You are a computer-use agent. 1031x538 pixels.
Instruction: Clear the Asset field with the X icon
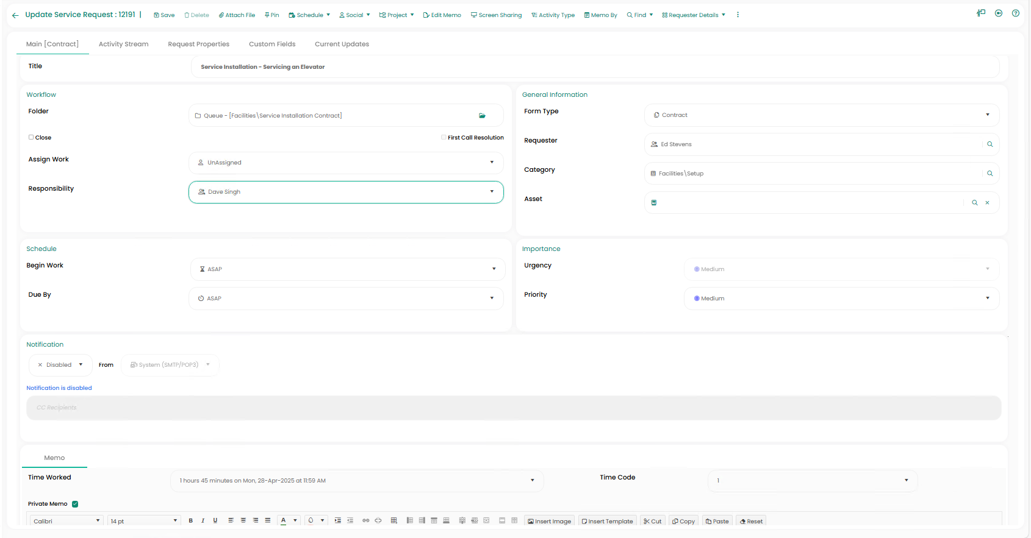987,203
